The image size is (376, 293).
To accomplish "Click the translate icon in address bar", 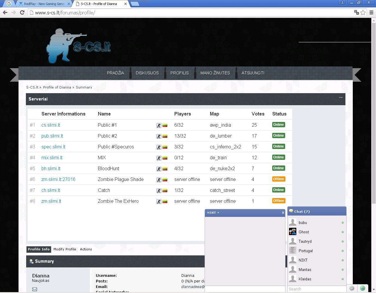I will click(x=356, y=12).
